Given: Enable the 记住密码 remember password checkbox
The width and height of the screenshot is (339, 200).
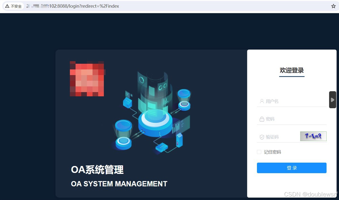Looking at the screenshot, I should click(259, 152).
